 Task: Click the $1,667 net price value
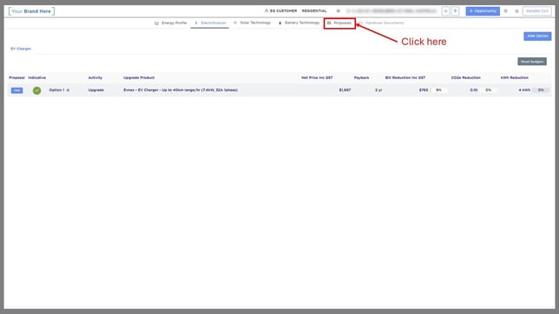pos(345,90)
